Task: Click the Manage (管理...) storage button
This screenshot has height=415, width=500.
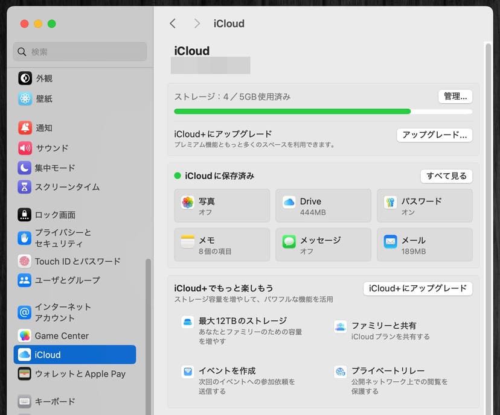Action: [455, 97]
